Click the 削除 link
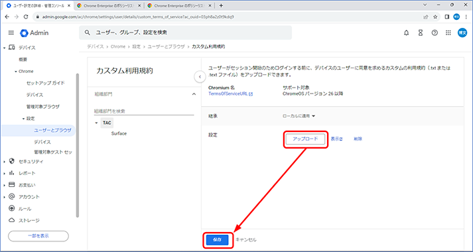 click(x=358, y=139)
